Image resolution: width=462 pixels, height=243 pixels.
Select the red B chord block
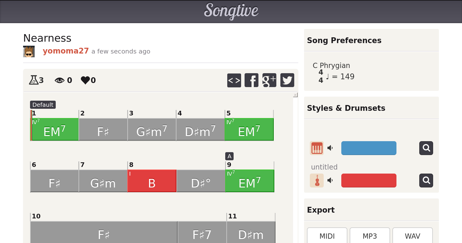point(152,181)
